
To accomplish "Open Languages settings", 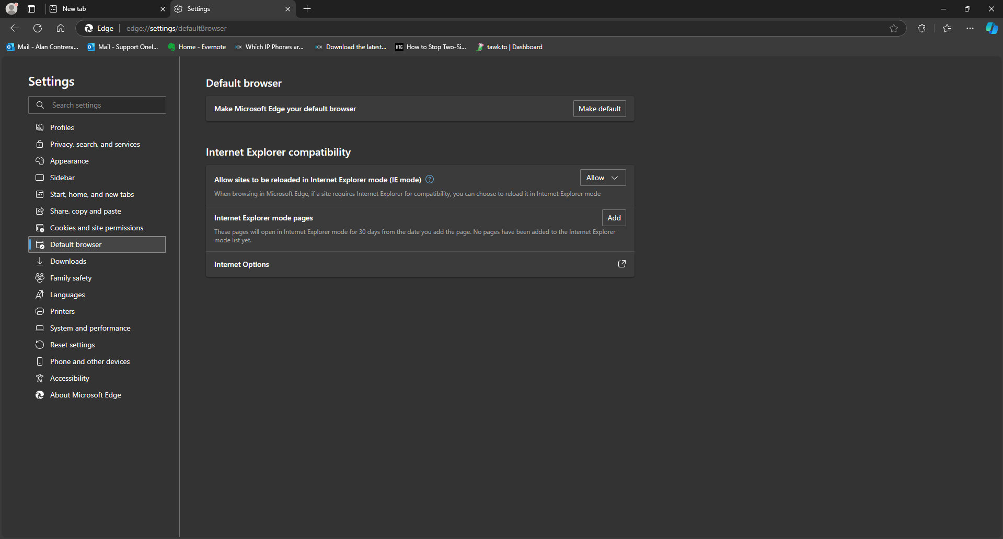I will tap(97, 295).
